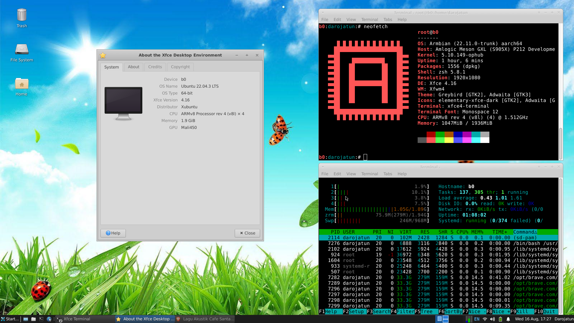Screen dimensions: 574x323
Task: Click the neofetch terminal vertical scrollbar
Action: [561, 144]
